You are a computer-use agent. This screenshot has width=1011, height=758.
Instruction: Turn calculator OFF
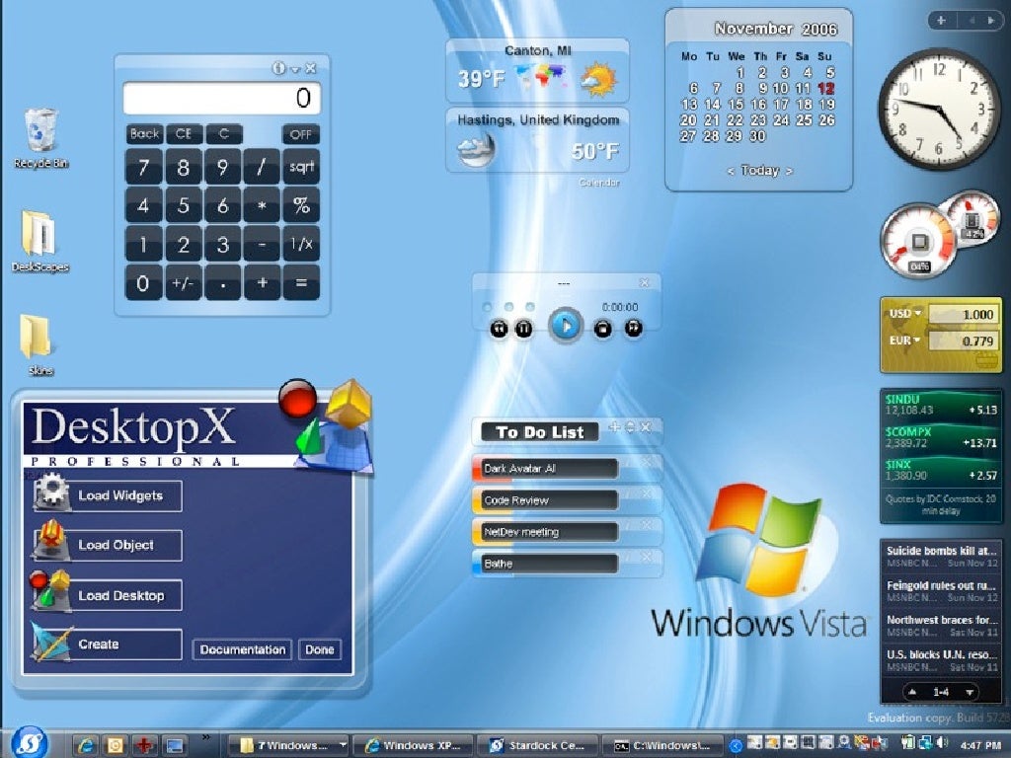[x=300, y=134]
